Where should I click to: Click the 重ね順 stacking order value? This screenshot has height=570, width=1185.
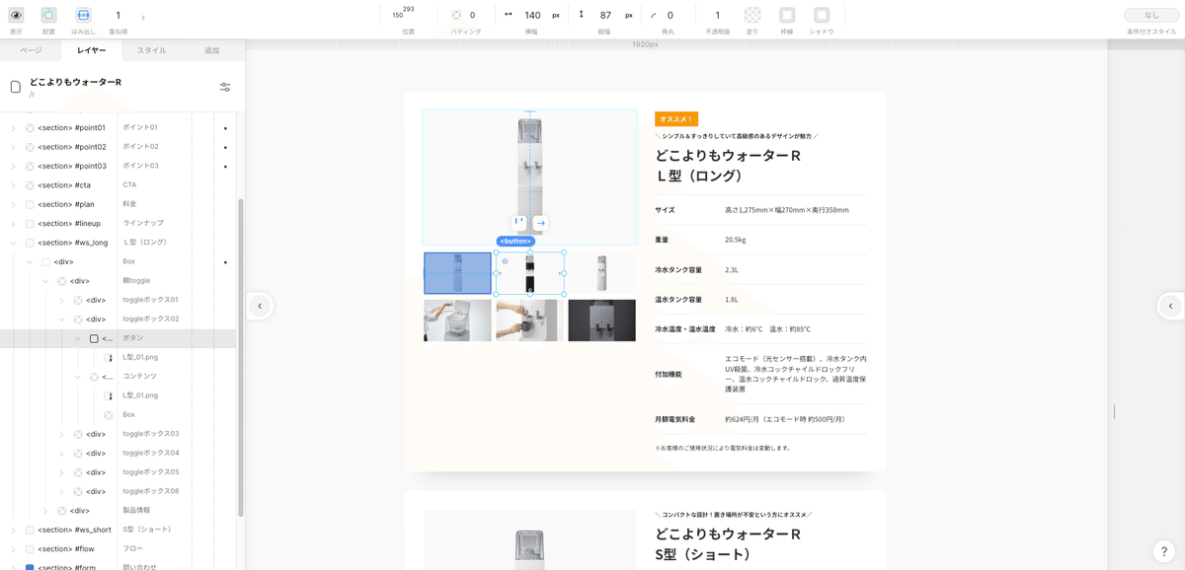(x=118, y=16)
